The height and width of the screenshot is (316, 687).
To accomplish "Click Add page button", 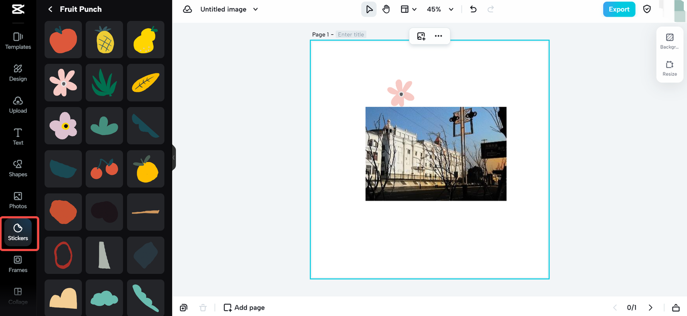I will pos(244,307).
